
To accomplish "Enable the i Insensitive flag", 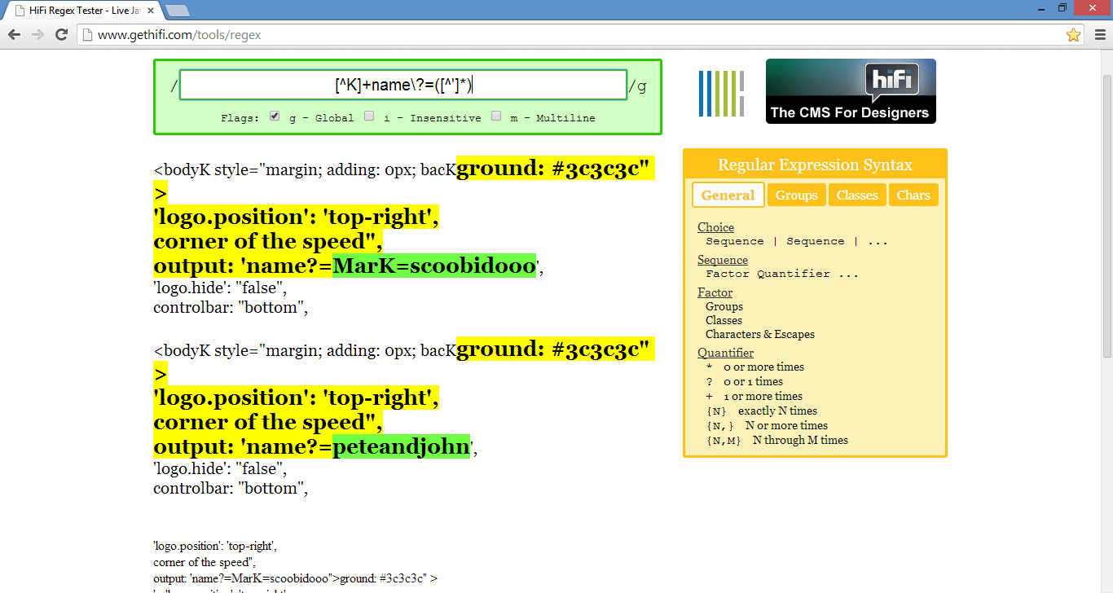I will click(x=368, y=115).
